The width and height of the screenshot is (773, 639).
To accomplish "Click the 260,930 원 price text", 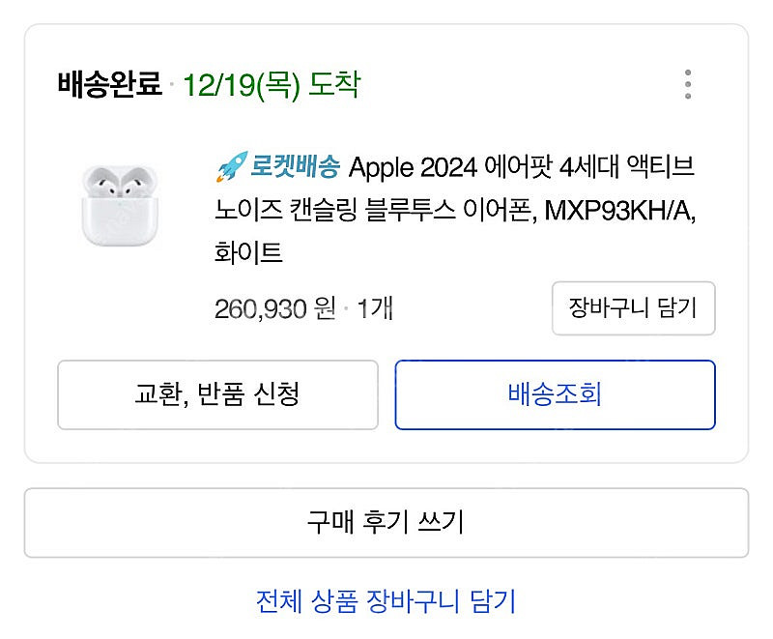I will pyautogui.click(x=275, y=309).
